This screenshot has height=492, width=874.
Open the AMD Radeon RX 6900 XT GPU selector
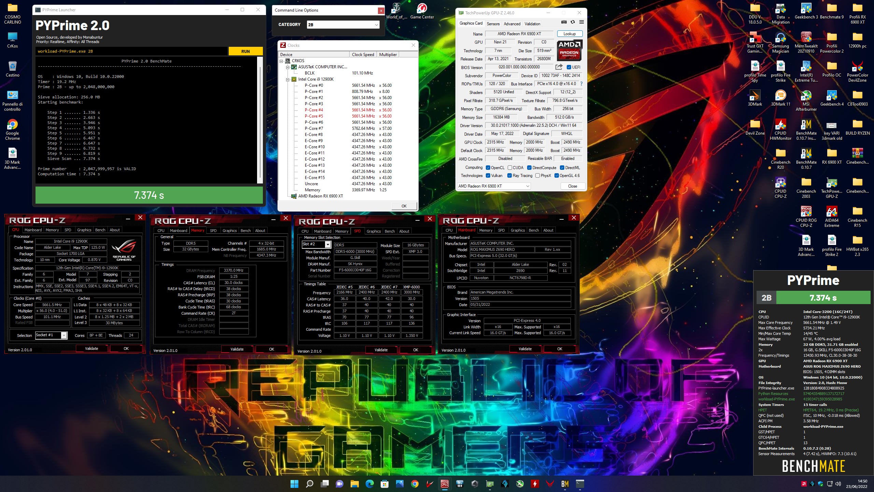493,186
